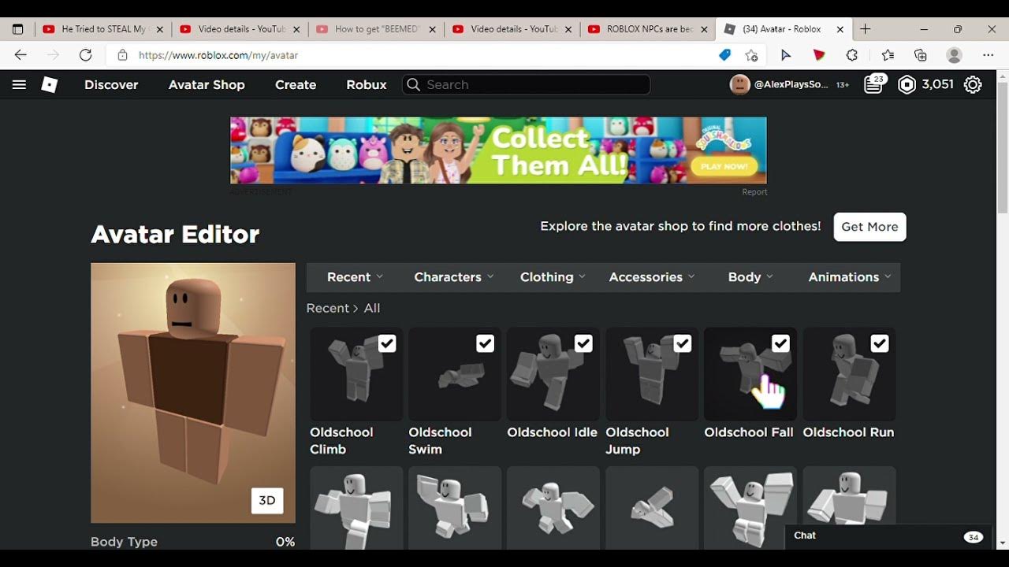Viewport: 1009px width, 567px height.
Task: Open Avatar Shop in top navigation
Action: (x=207, y=85)
